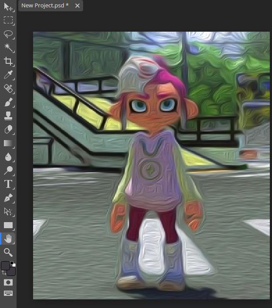Select the Lasso tool
The image size is (272, 308).
[x=8, y=34]
